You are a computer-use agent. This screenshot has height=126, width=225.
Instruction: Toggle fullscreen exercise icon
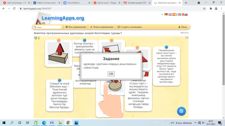187,38
